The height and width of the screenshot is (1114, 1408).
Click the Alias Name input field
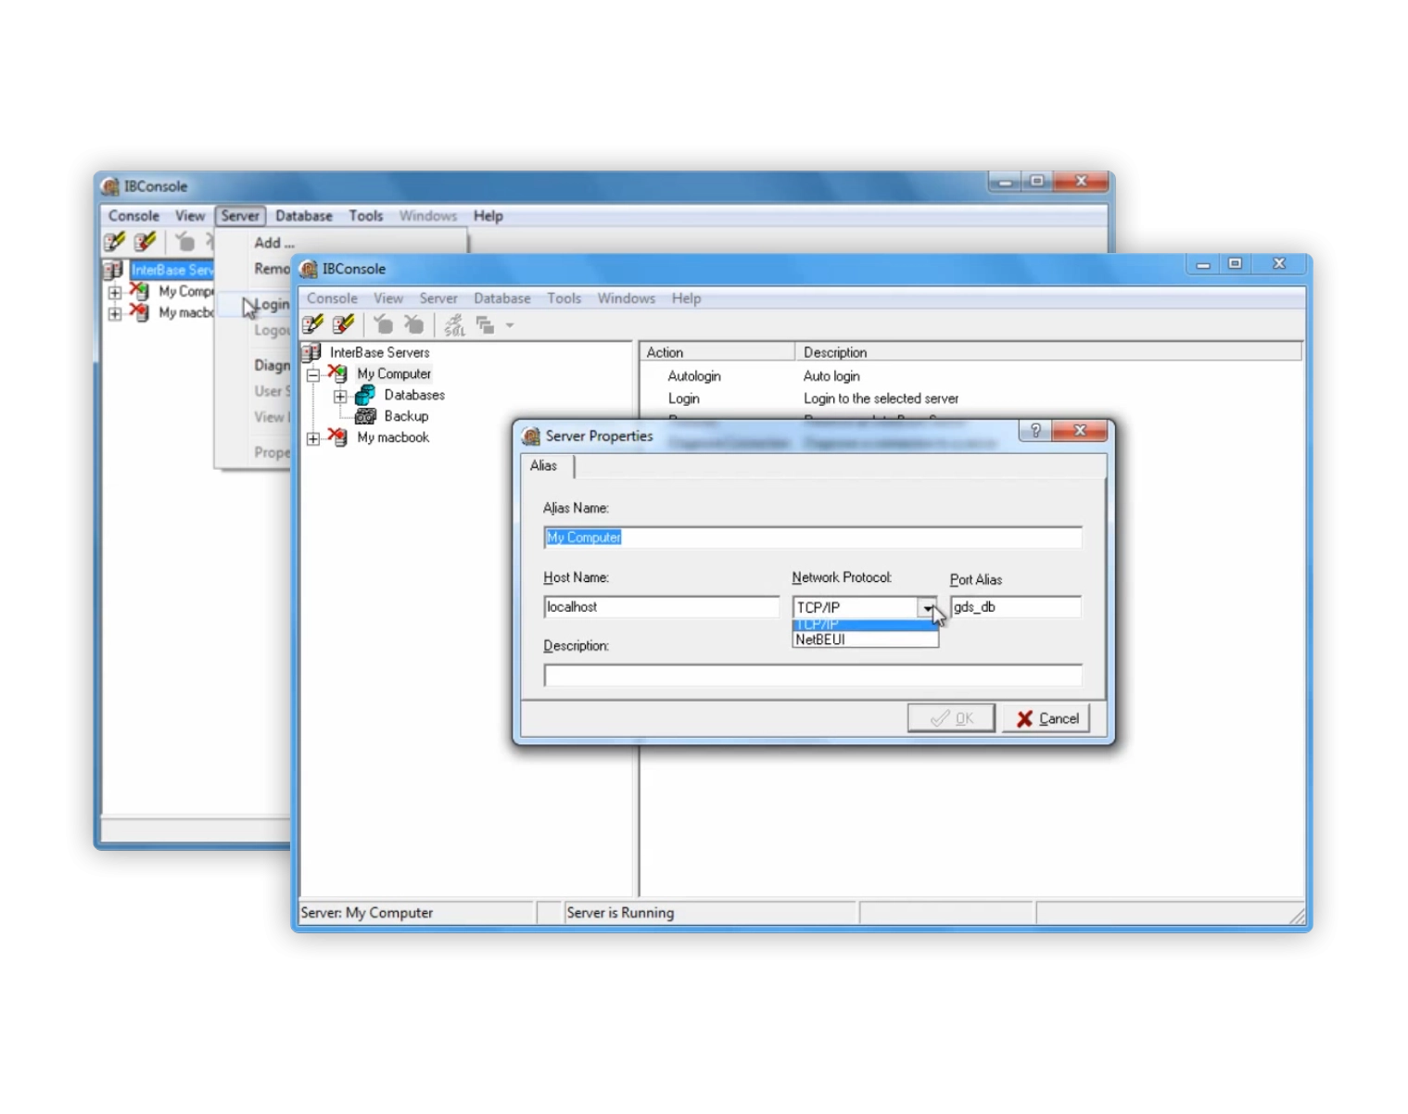pos(813,538)
